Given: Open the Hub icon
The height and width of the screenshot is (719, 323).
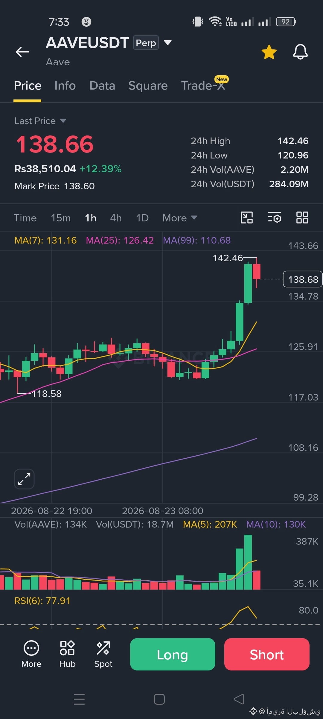Looking at the screenshot, I should (x=67, y=654).
